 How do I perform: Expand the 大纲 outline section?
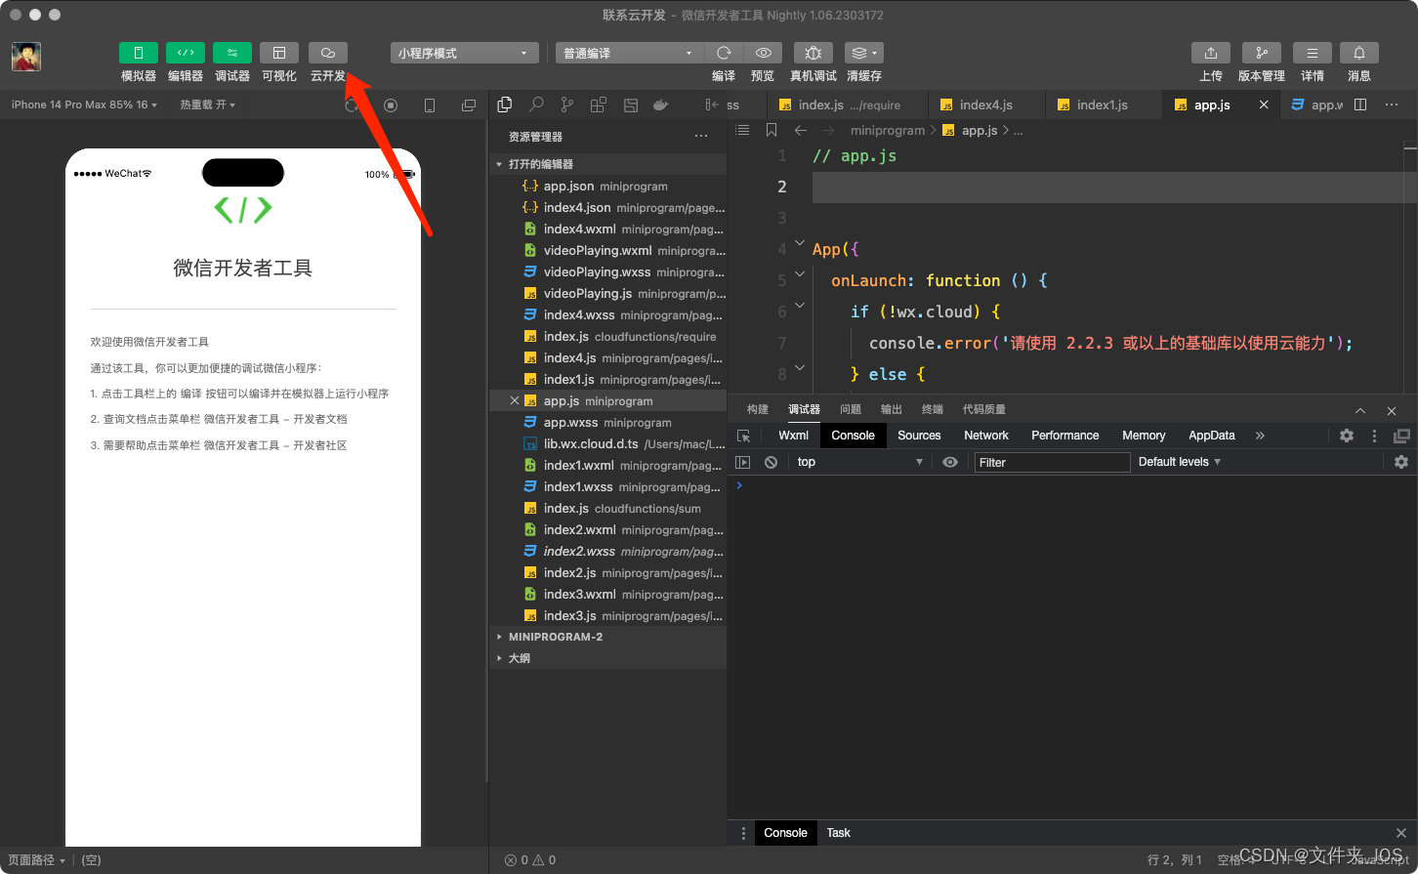(x=607, y=658)
